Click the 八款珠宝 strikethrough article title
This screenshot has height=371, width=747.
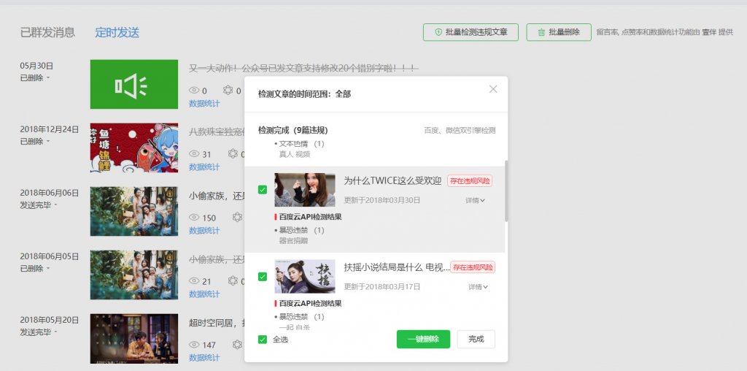[x=217, y=131]
